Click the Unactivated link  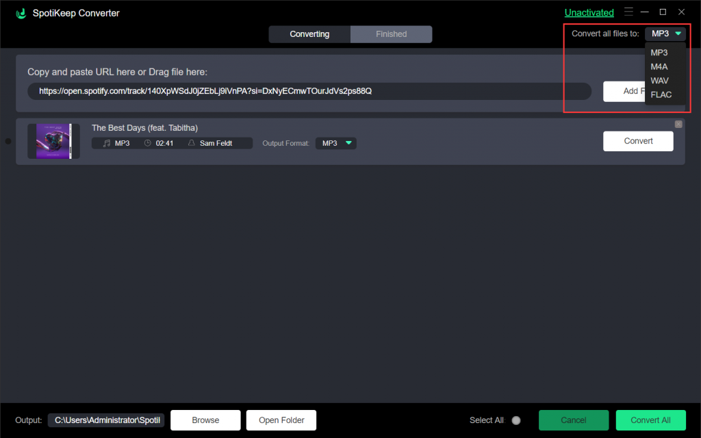pyautogui.click(x=589, y=12)
